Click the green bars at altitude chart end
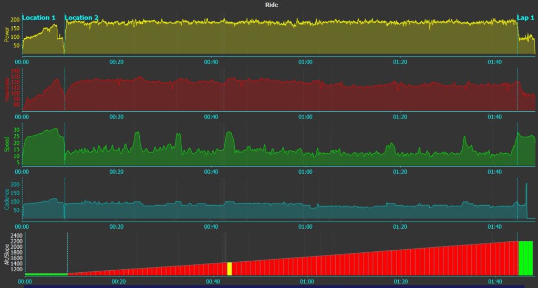This screenshot has width=538, height=288. [526, 258]
